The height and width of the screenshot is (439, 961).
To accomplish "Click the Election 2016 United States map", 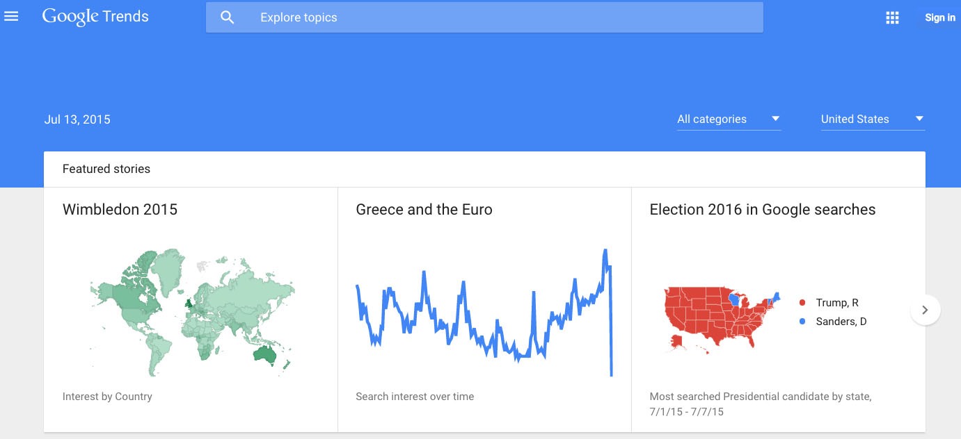I will pos(720,320).
